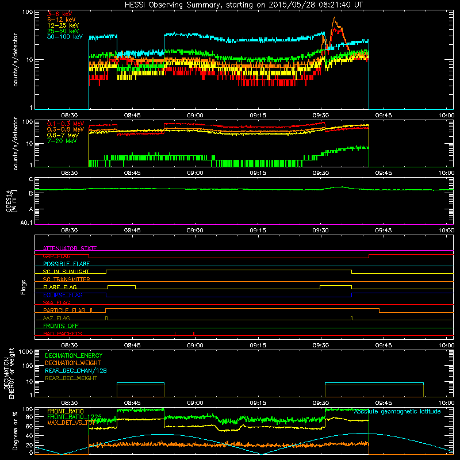The height and width of the screenshot is (460, 460).
Task: Select the 6-12 keV legend label
Action: [x=62, y=20]
